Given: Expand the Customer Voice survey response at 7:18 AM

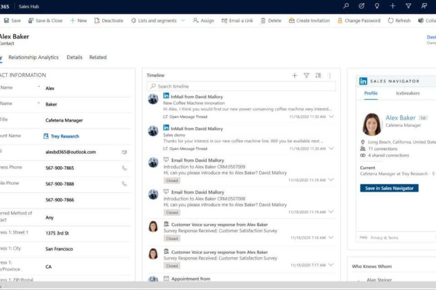Looking at the screenshot, I should (331, 238).
